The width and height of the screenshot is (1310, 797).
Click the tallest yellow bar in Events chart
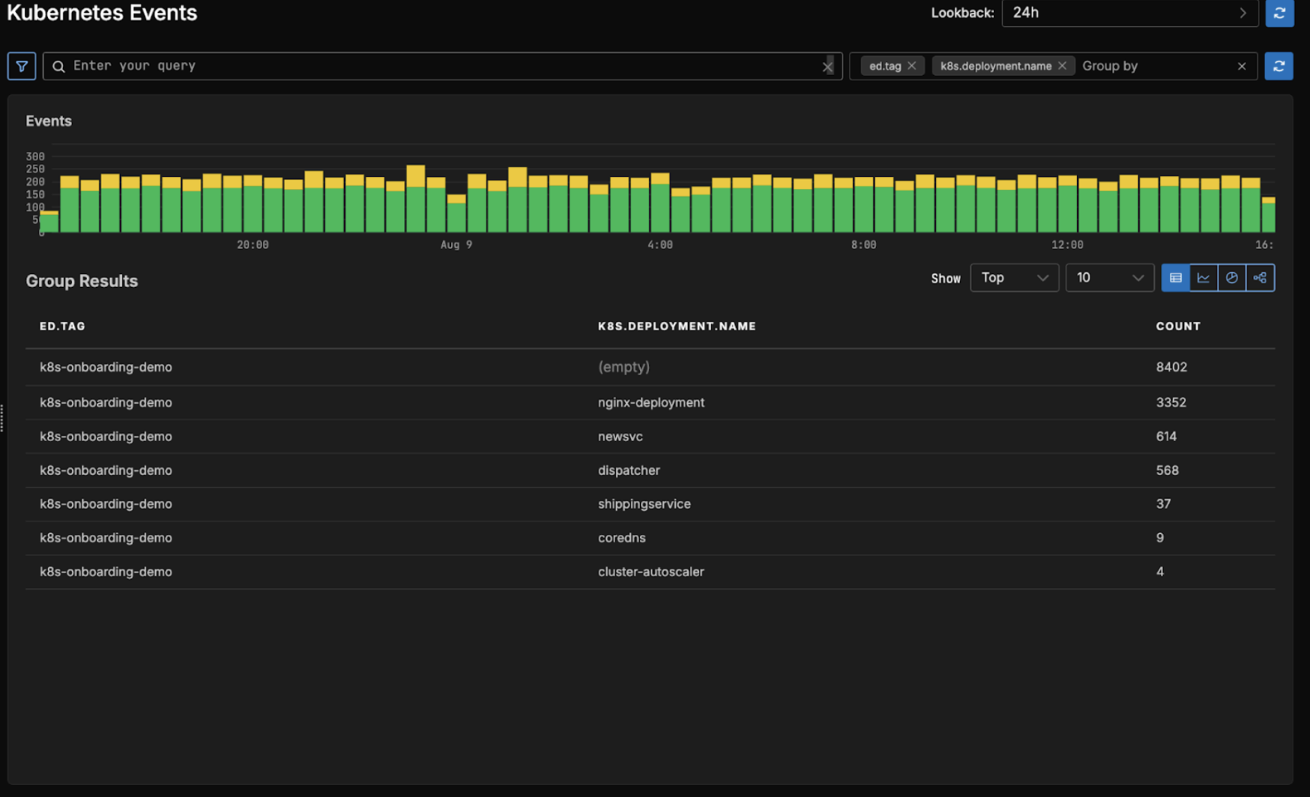point(415,175)
